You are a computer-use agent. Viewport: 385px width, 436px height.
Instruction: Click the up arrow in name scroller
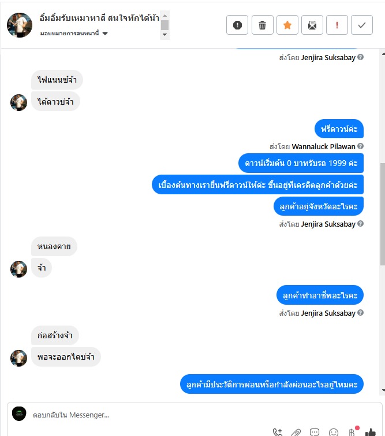pyautogui.click(x=165, y=16)
